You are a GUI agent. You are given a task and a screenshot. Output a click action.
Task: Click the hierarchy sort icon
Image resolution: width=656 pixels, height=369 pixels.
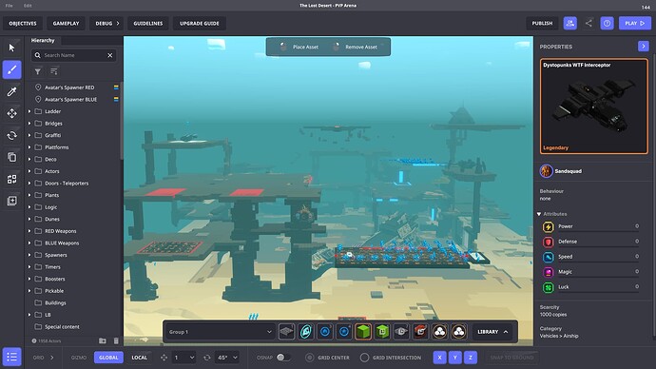[x=53, y=71]
